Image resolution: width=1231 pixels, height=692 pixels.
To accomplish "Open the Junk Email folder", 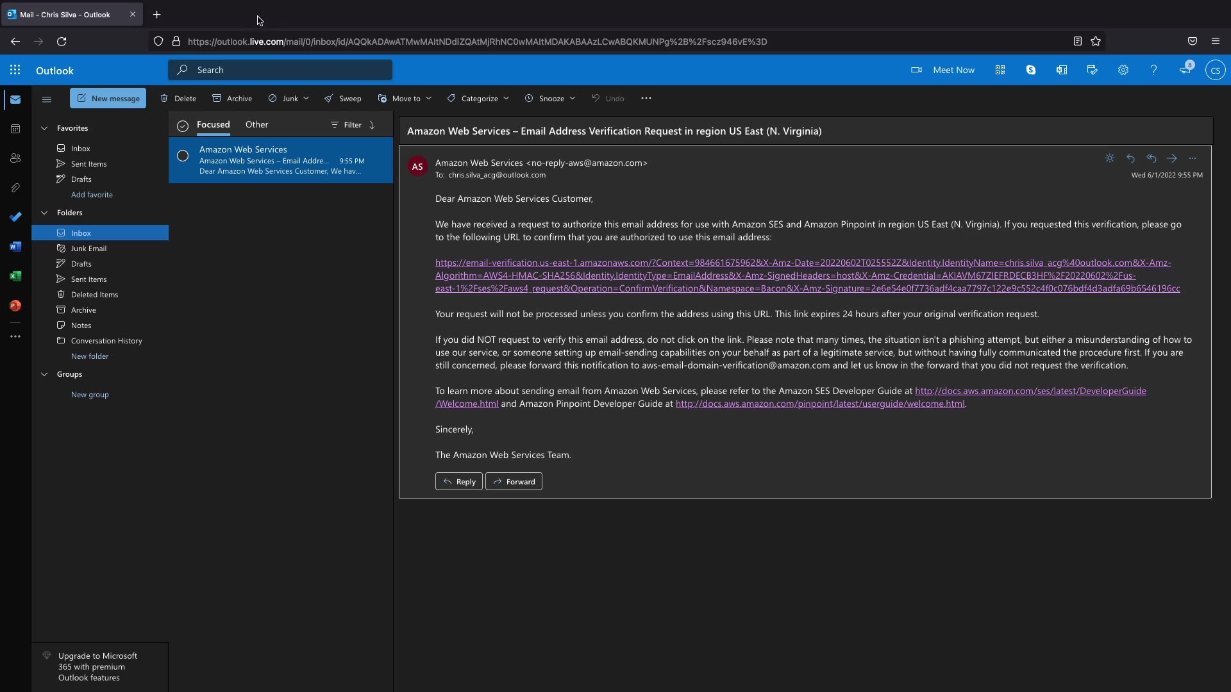I will tap(88, 249).
